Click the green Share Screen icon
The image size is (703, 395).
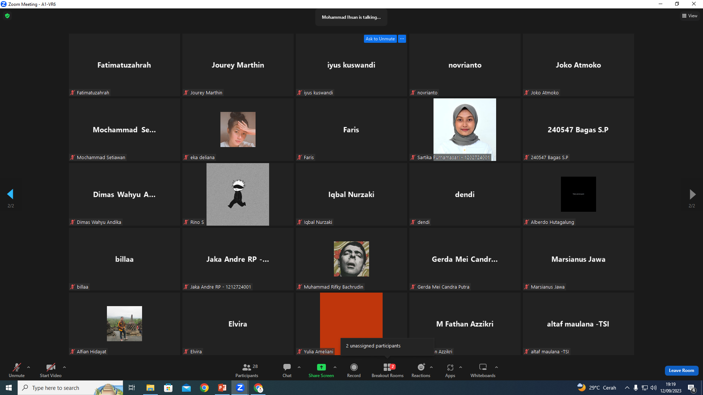(321, 367)
